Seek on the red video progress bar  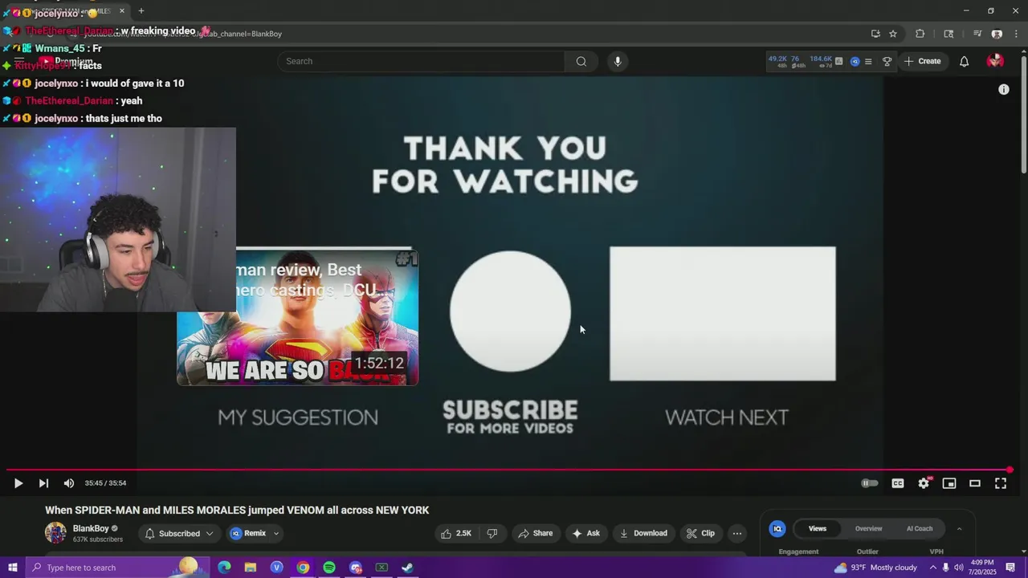508,470
